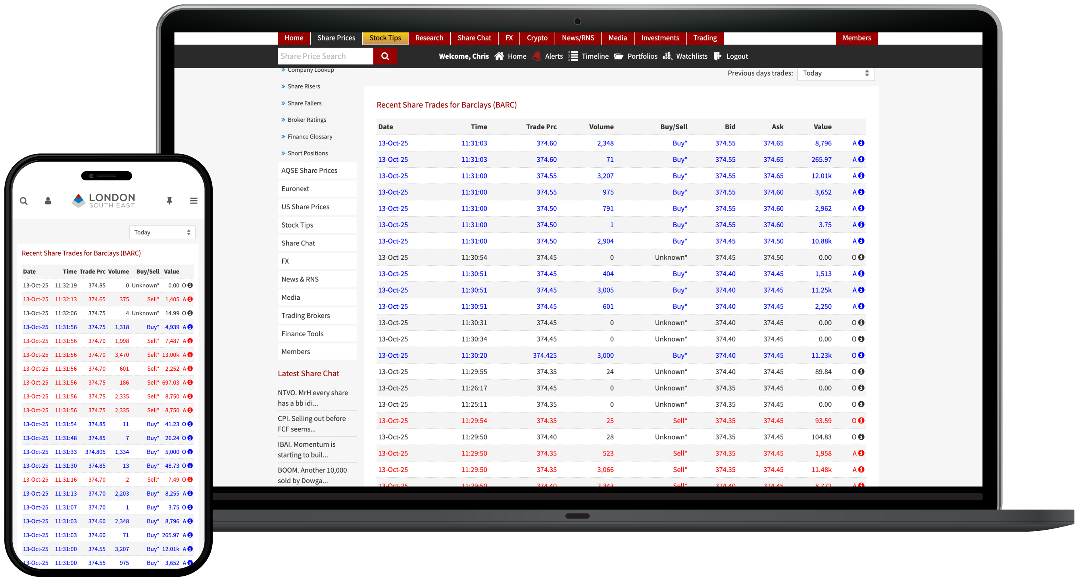Image resolution: width=1082 pixels, height=582 pixels.
Task: Expand the Short Positions sidebar entry
Action: click(308, 153)
